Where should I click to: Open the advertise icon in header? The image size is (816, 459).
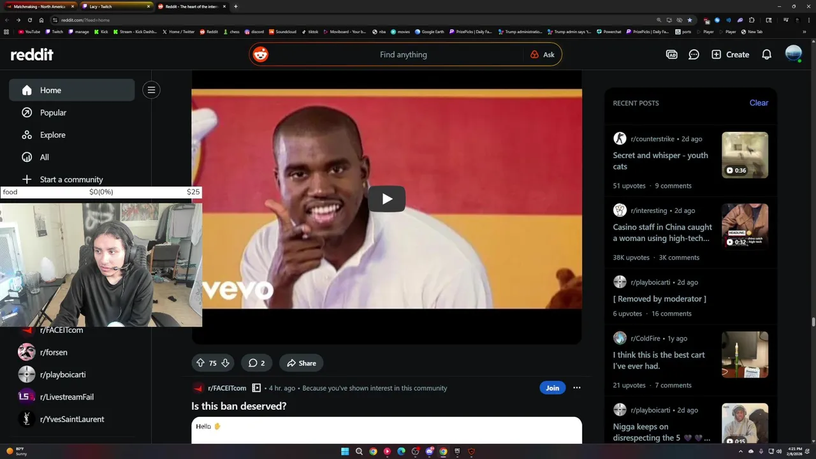pyautogui.click(x=671, y=55)
